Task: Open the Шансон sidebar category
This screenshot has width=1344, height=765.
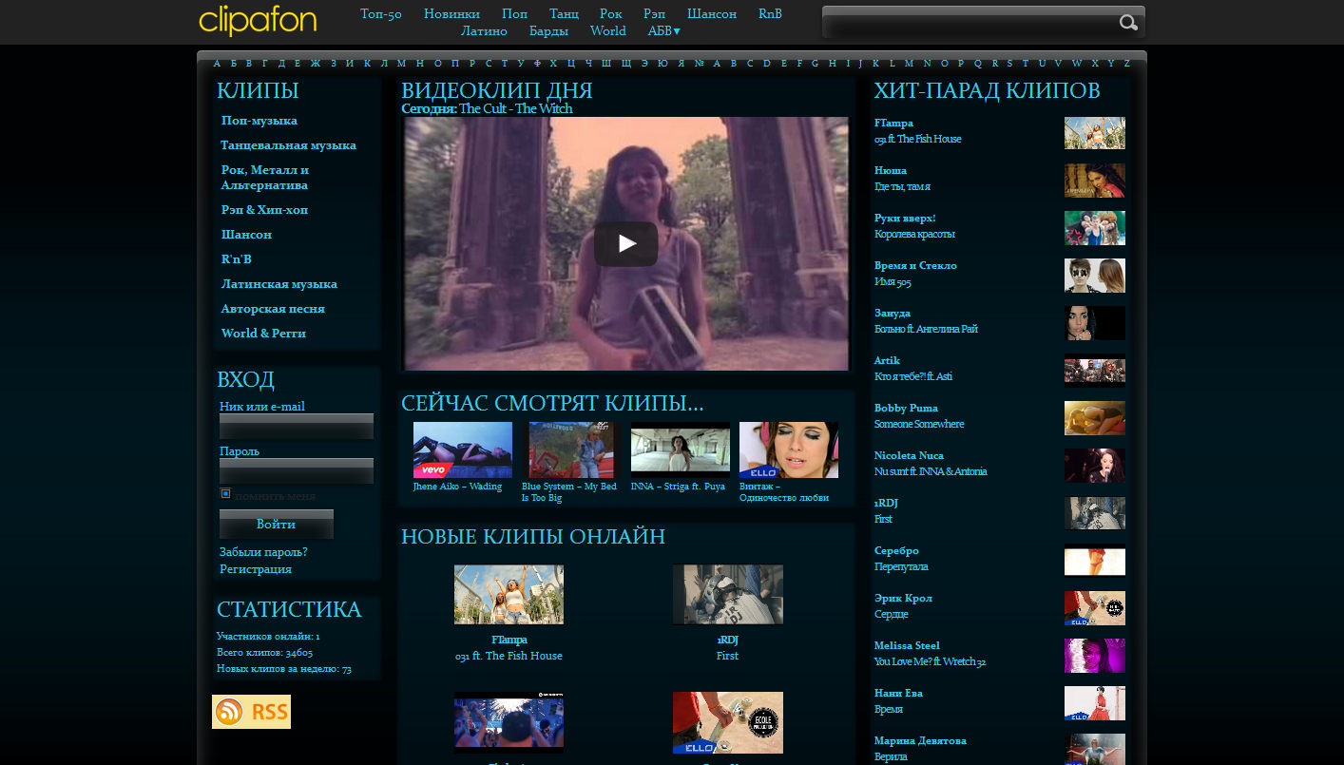Action: click(x=246, y=234)
